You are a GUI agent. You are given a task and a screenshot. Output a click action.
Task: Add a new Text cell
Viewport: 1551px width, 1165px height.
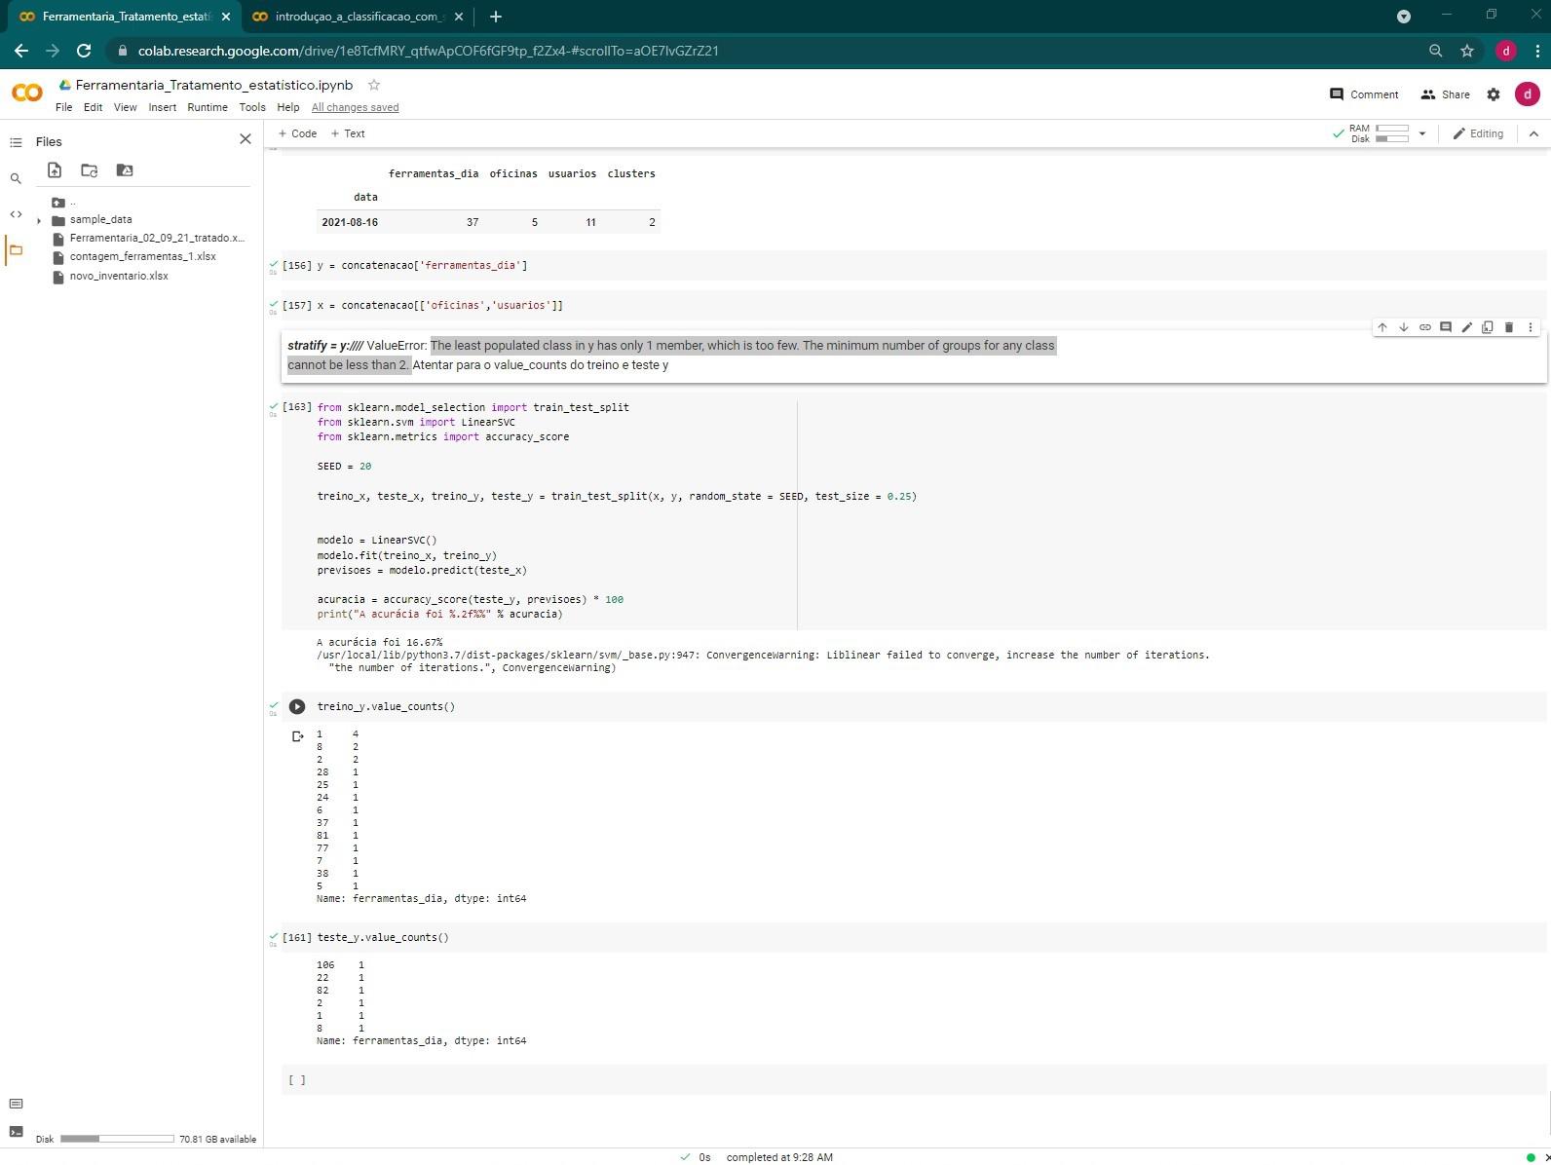click(x=348, y=133)
